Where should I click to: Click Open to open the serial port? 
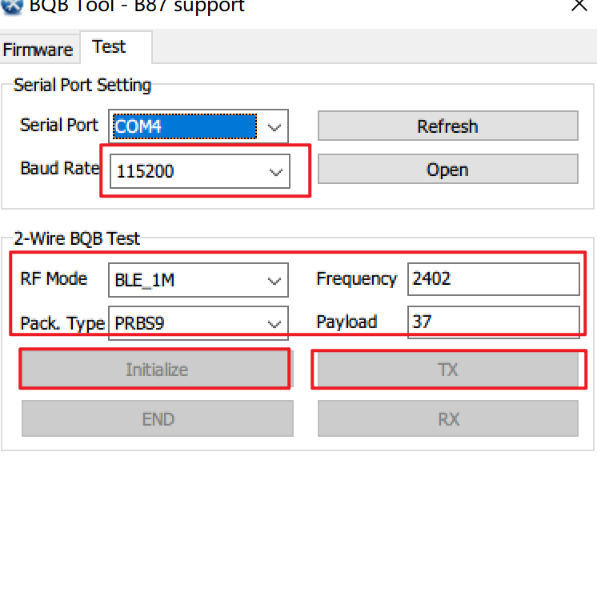(447, 170)
